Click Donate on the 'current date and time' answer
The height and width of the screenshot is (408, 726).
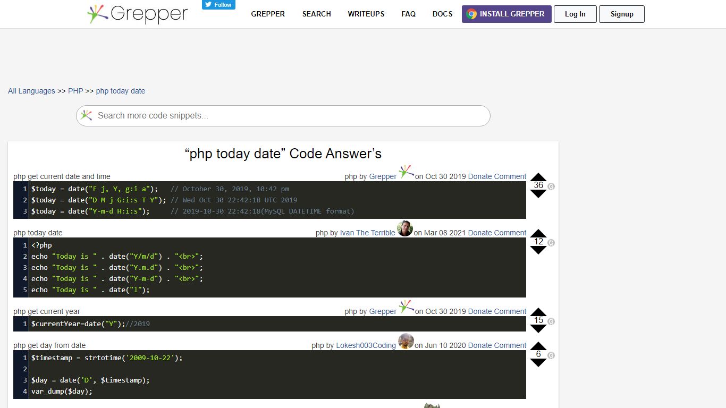(x=480, y=176)
